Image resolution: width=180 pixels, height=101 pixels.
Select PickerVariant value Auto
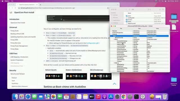click(x=148, y=54)
